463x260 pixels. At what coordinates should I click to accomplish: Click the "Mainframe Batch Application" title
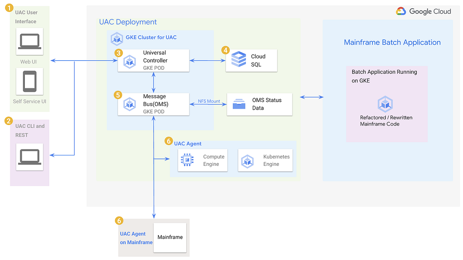coord(392,42)
